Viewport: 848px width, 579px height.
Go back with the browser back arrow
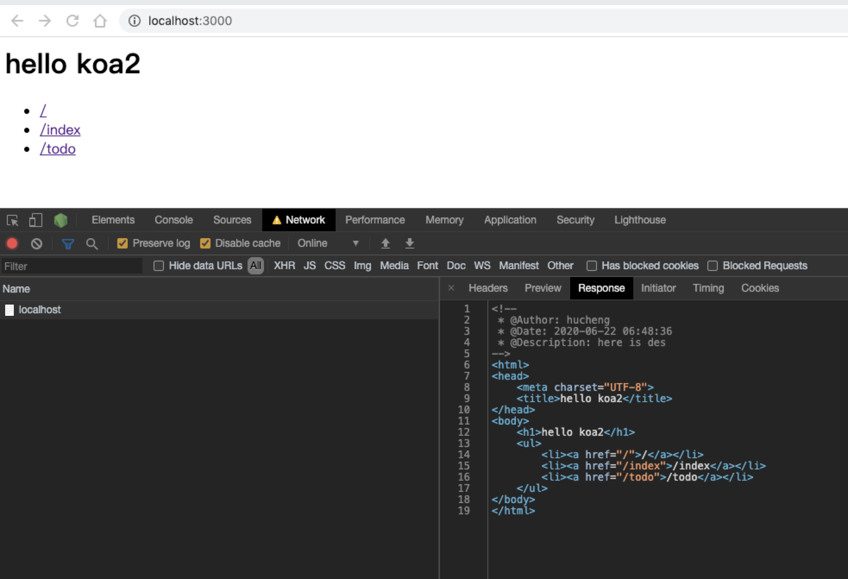pos(17,21)
